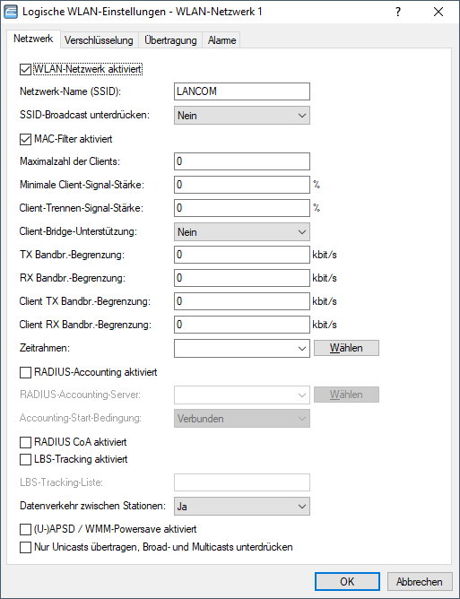Viewport: 460px width, 599px height.
Task: Toggle the MAC-Filter aktiviert checkbox
Action: pos(26,139)
